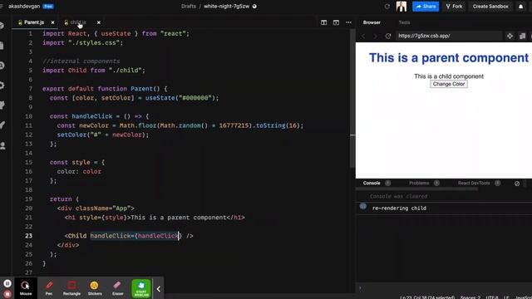
Task: Go back in the preview browser
Action: [363, 36]
